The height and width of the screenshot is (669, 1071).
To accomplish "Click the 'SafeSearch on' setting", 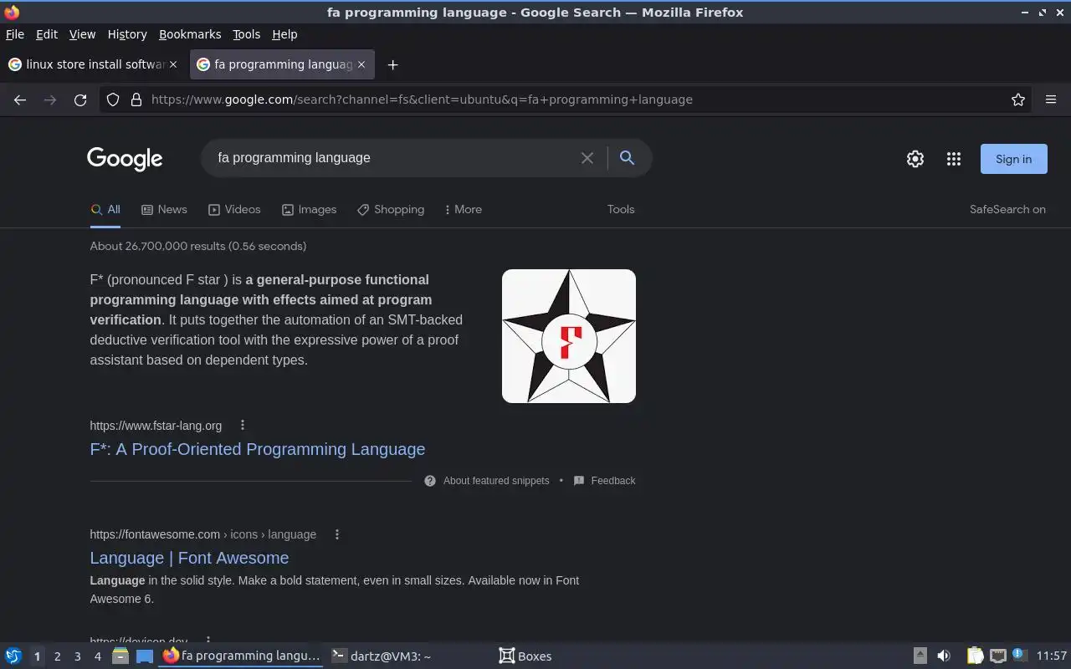I will click(x=1007, y=210).
